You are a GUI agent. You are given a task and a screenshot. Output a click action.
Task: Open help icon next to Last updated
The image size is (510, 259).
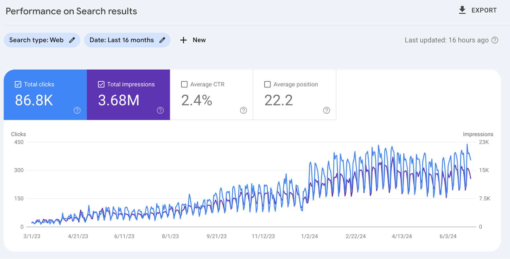pos(495,40)
